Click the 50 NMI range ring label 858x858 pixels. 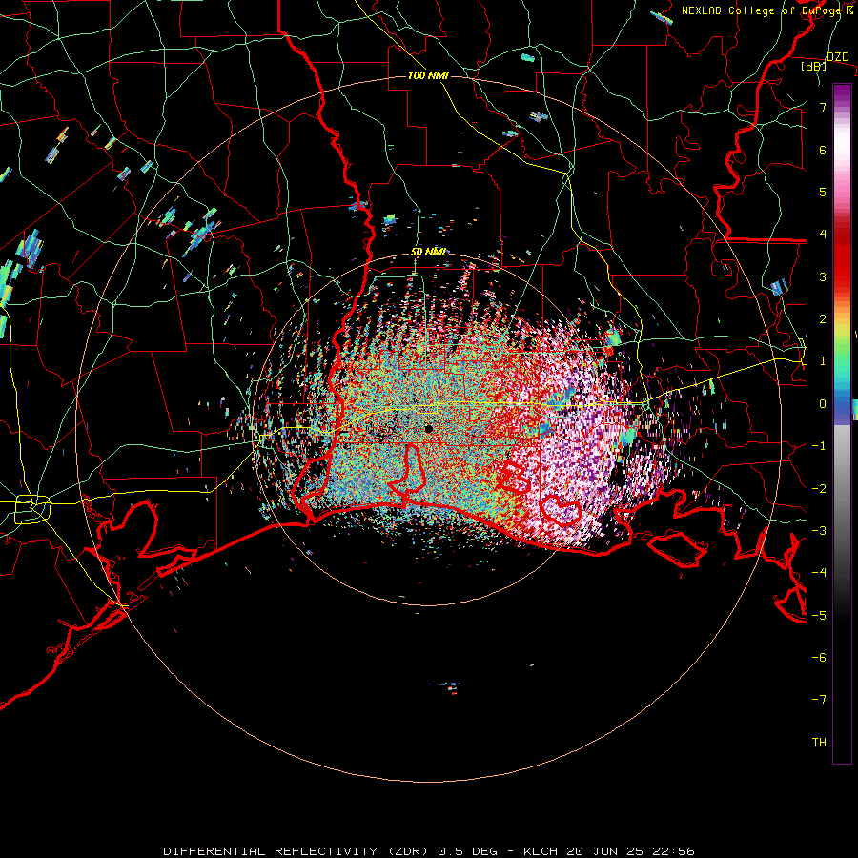(428, 252)
